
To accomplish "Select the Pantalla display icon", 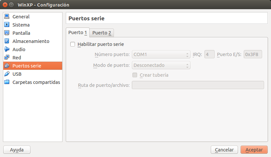I will pyautogui.click(x=7, y=33).
